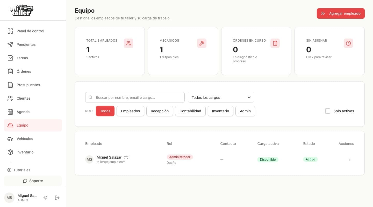The height and width of the screenshot is (207, 373).
Task: Click the Soporte button
Action: 33,181
